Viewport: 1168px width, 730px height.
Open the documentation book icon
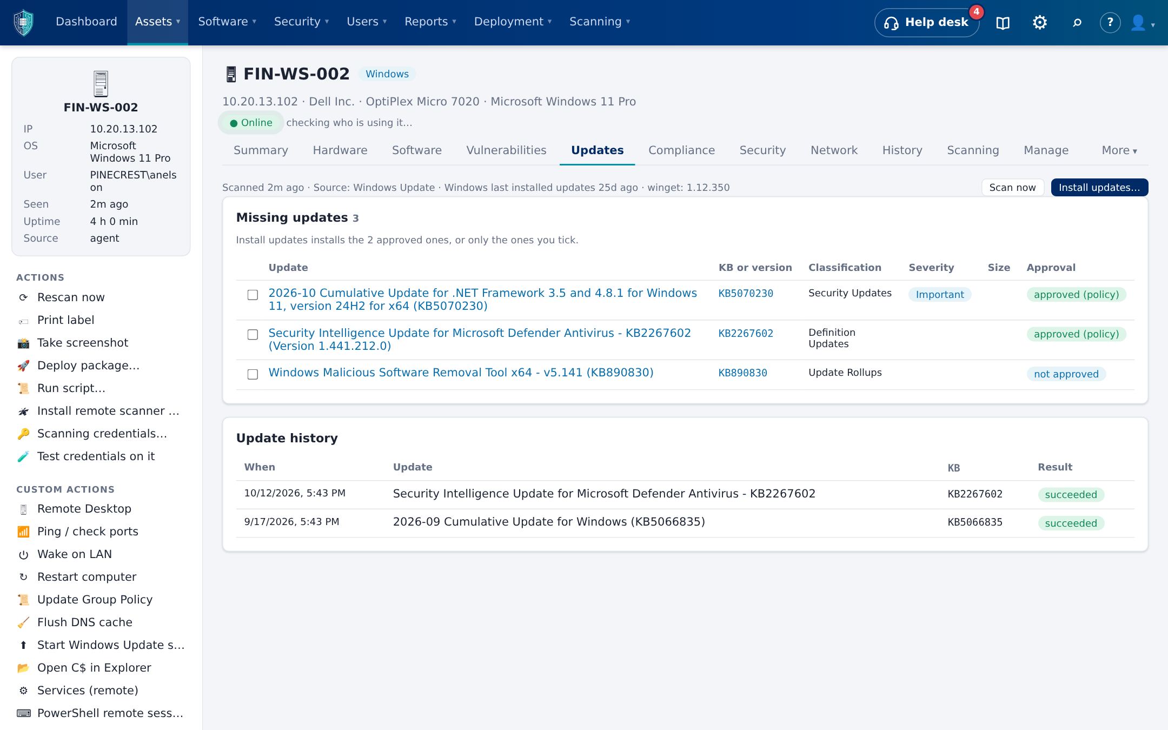click(x=1003, y=23)
